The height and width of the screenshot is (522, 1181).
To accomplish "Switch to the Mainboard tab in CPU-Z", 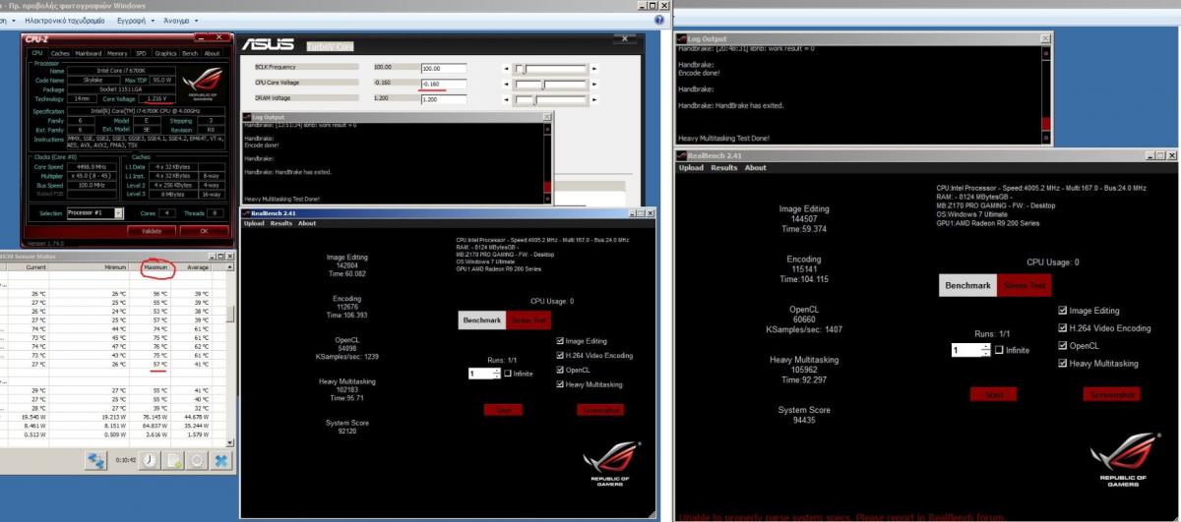I will click(89, 53).
